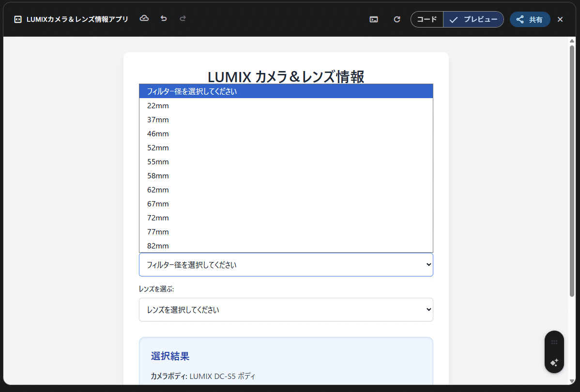Switch to the コード tab
Viewport: 580px width, 392px height.
(427, 19)
